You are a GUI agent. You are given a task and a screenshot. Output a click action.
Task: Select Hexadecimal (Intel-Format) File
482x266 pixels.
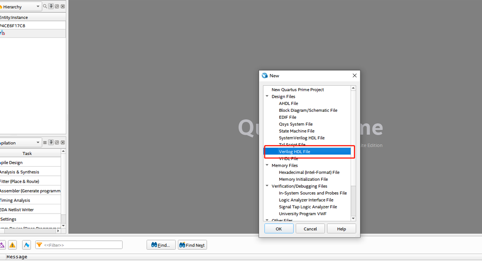[309, 172]
